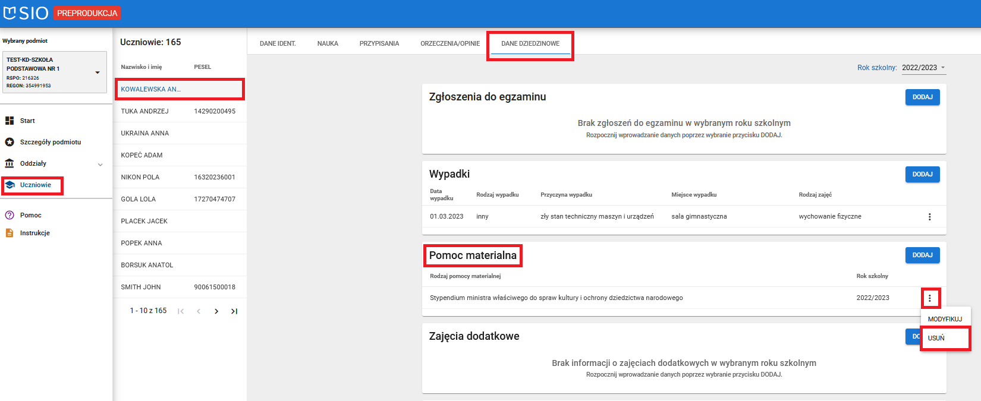The width and height of the screenshot is (981, 401).
Task: Open three-dot menu for Wypadki row
Action: point(930,217)
